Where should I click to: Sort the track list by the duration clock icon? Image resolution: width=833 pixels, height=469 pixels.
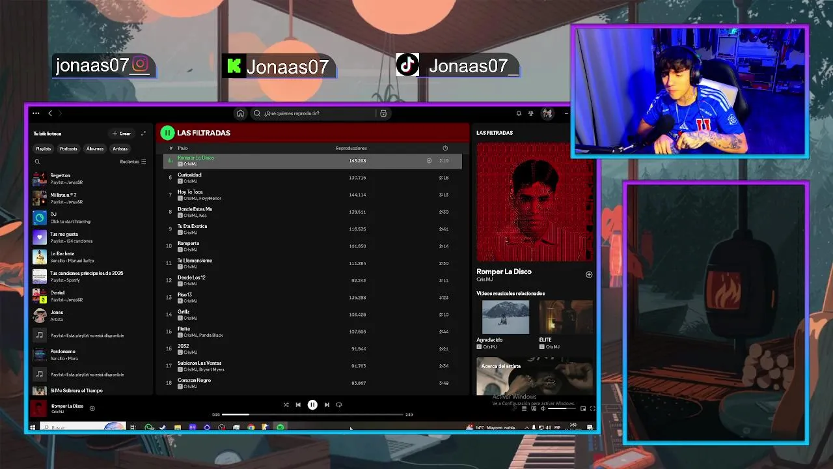pyautogui.click(x=445, y=149)
